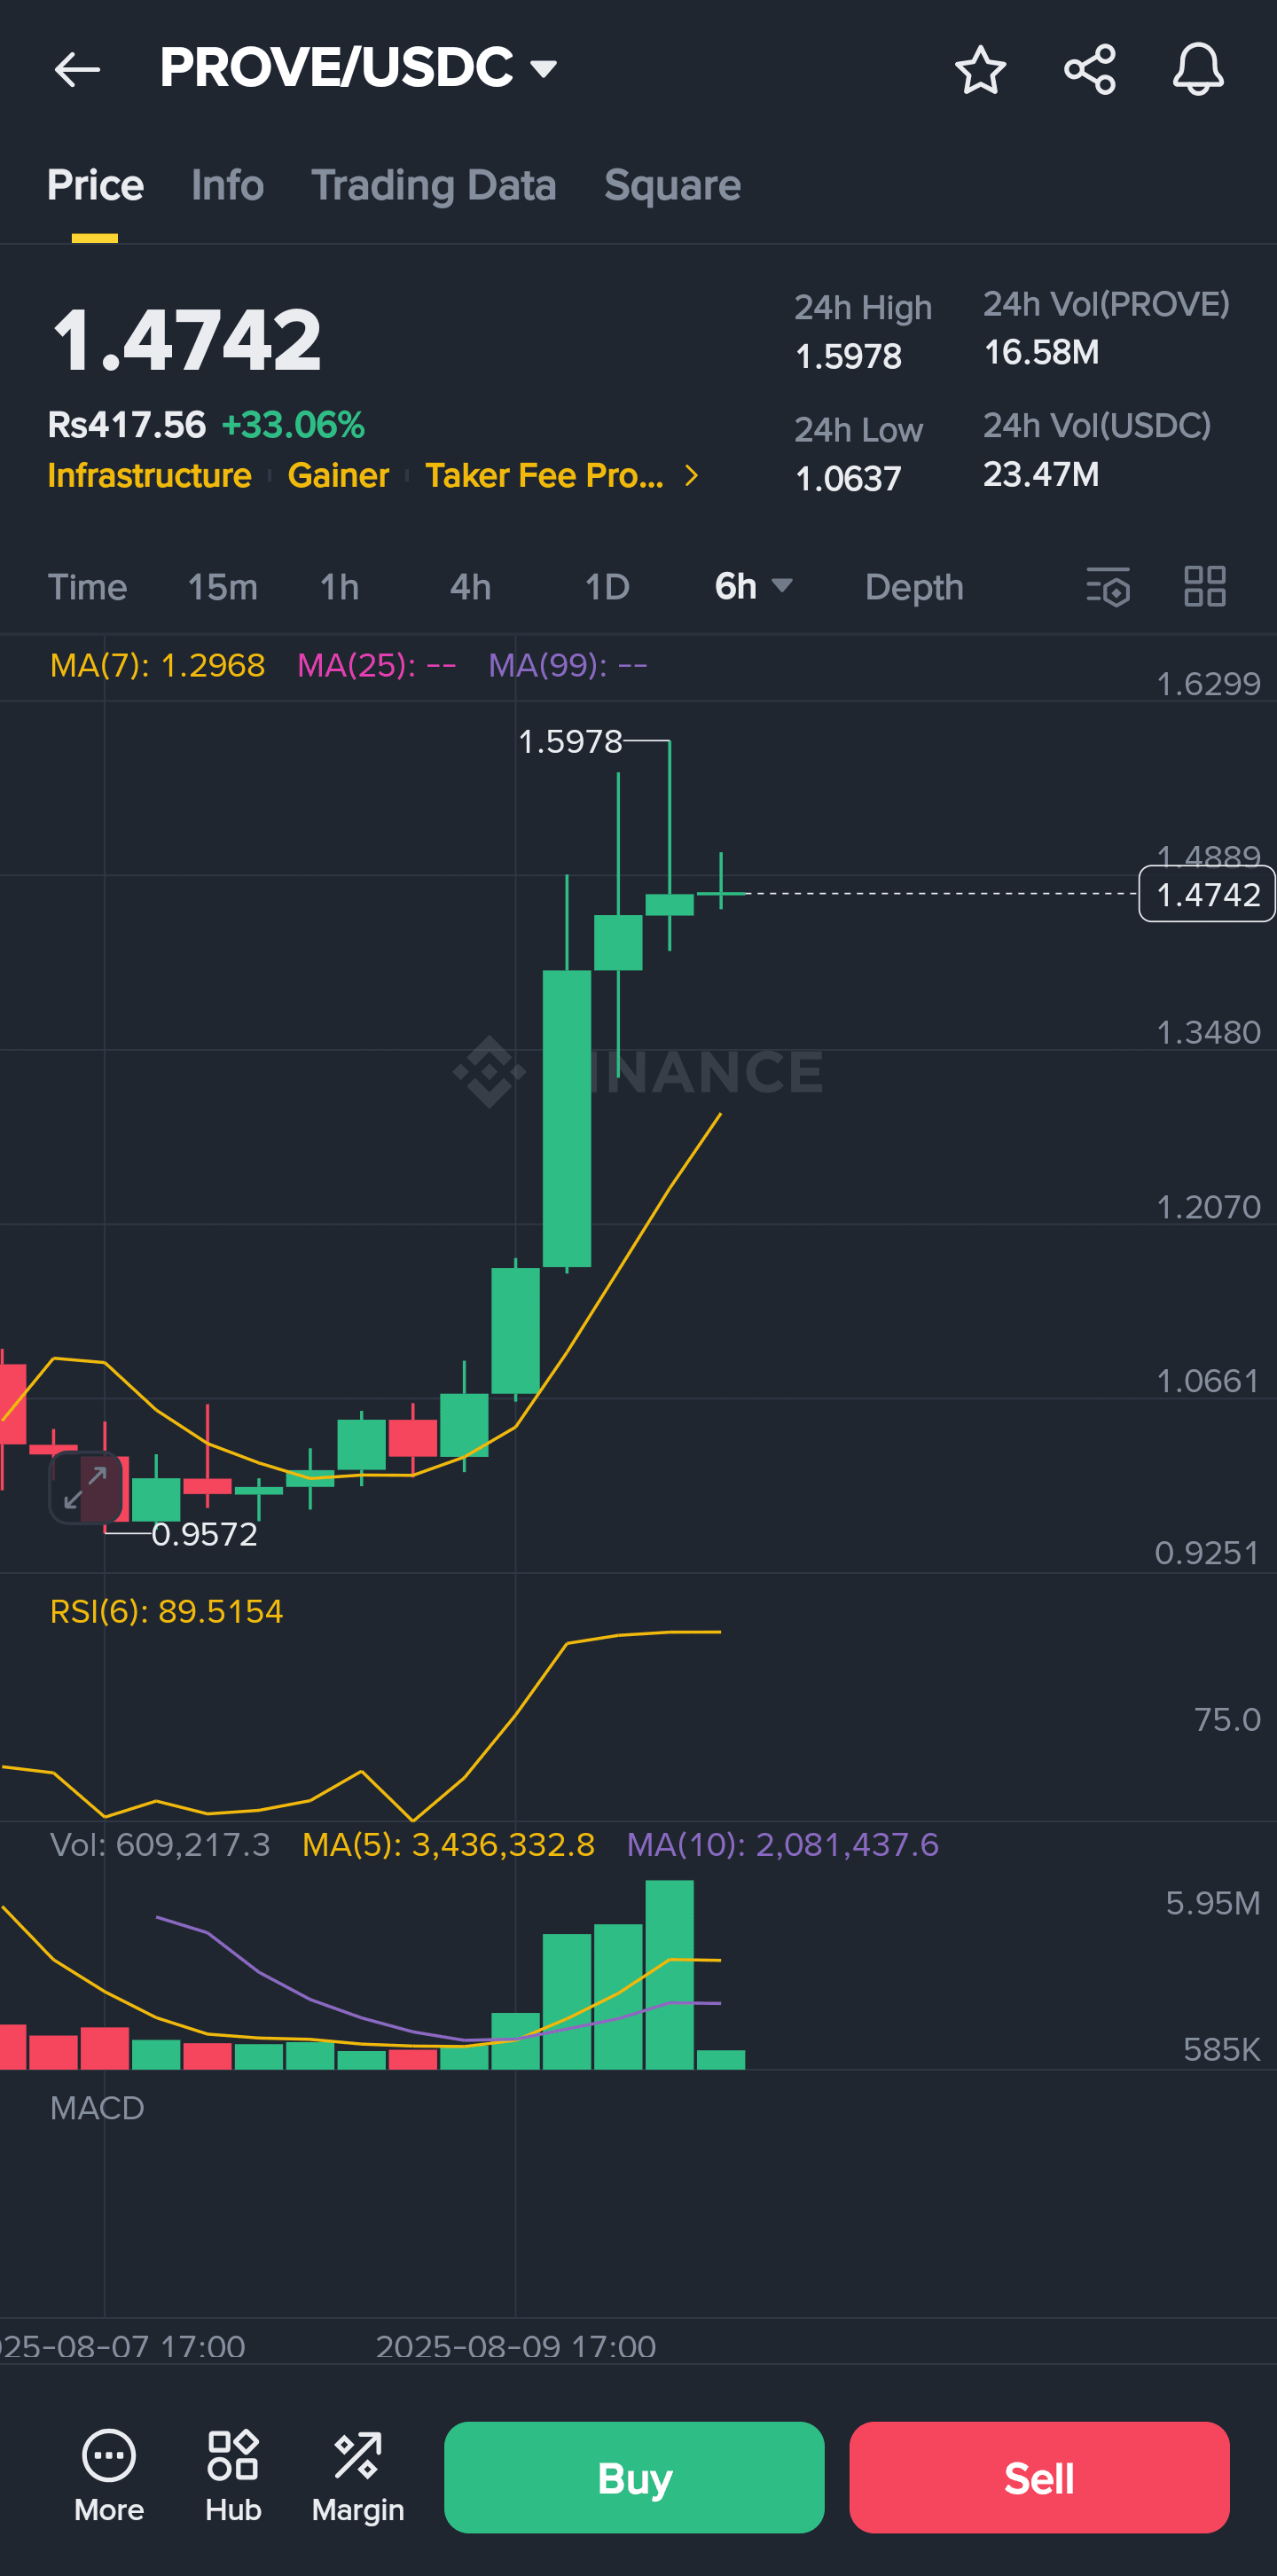Open the More menu icon
Image resolution: width=1277 pixels, height=2576 pixels.
109,2476
